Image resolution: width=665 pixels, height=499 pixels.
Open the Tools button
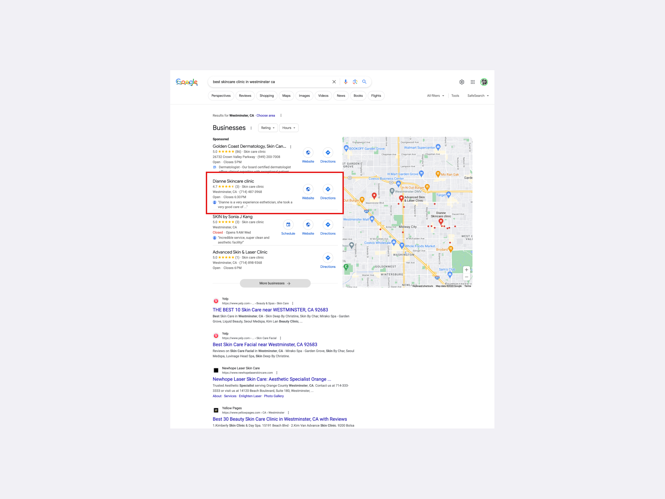[455, 96]
